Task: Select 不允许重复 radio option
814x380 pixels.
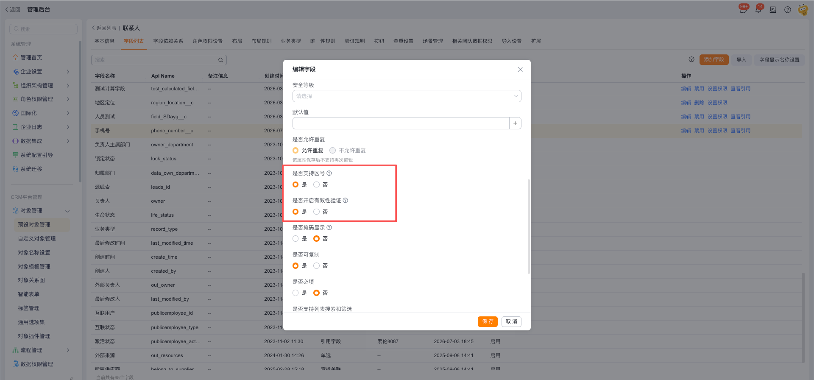Action: (x=333, y=151)
